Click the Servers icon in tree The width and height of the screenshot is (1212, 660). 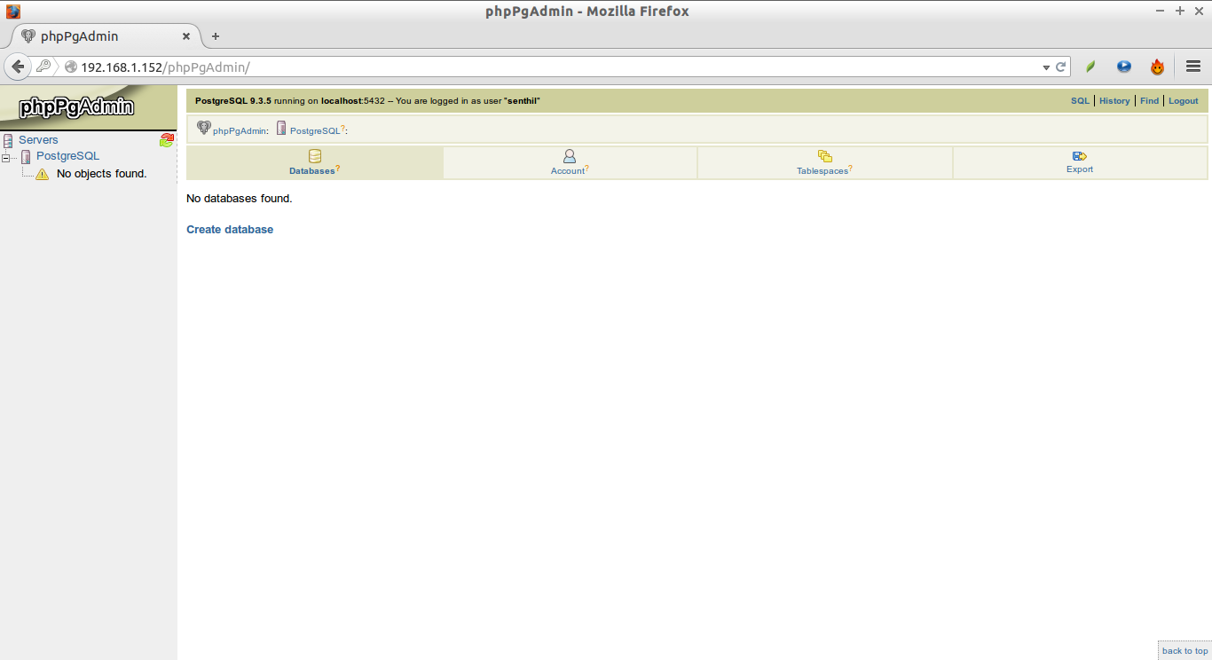(x=8, y=140)
